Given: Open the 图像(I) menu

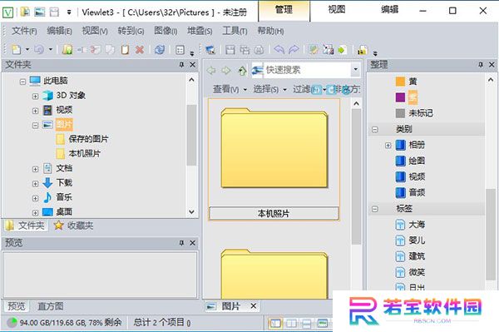Looking at the screenshot, I should click(166, 31).
